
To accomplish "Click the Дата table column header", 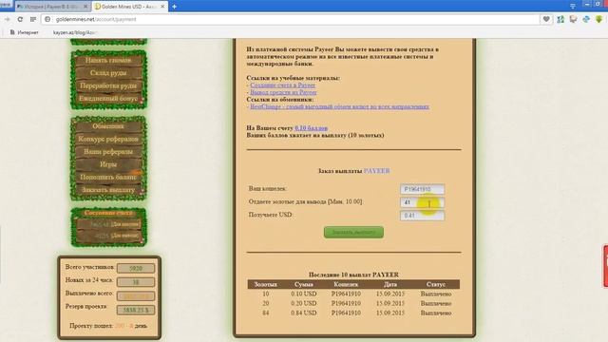I will pyautogui.click(x=390, y=284).
